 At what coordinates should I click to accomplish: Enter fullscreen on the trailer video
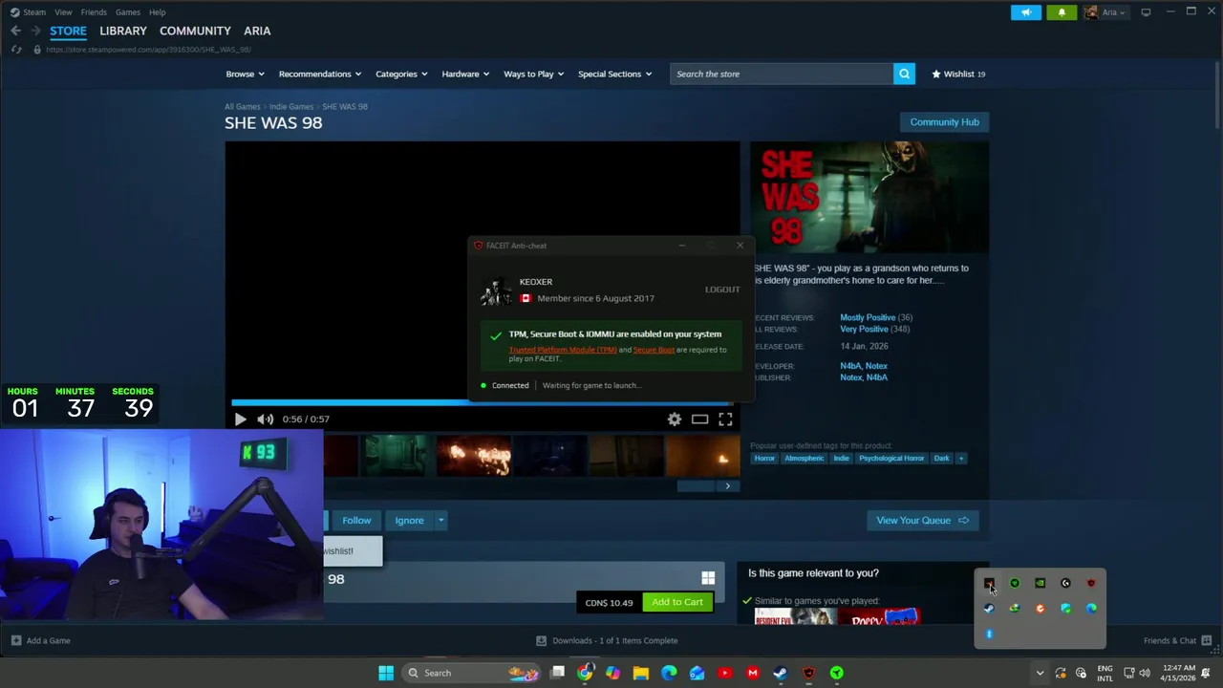coord(725,419)
